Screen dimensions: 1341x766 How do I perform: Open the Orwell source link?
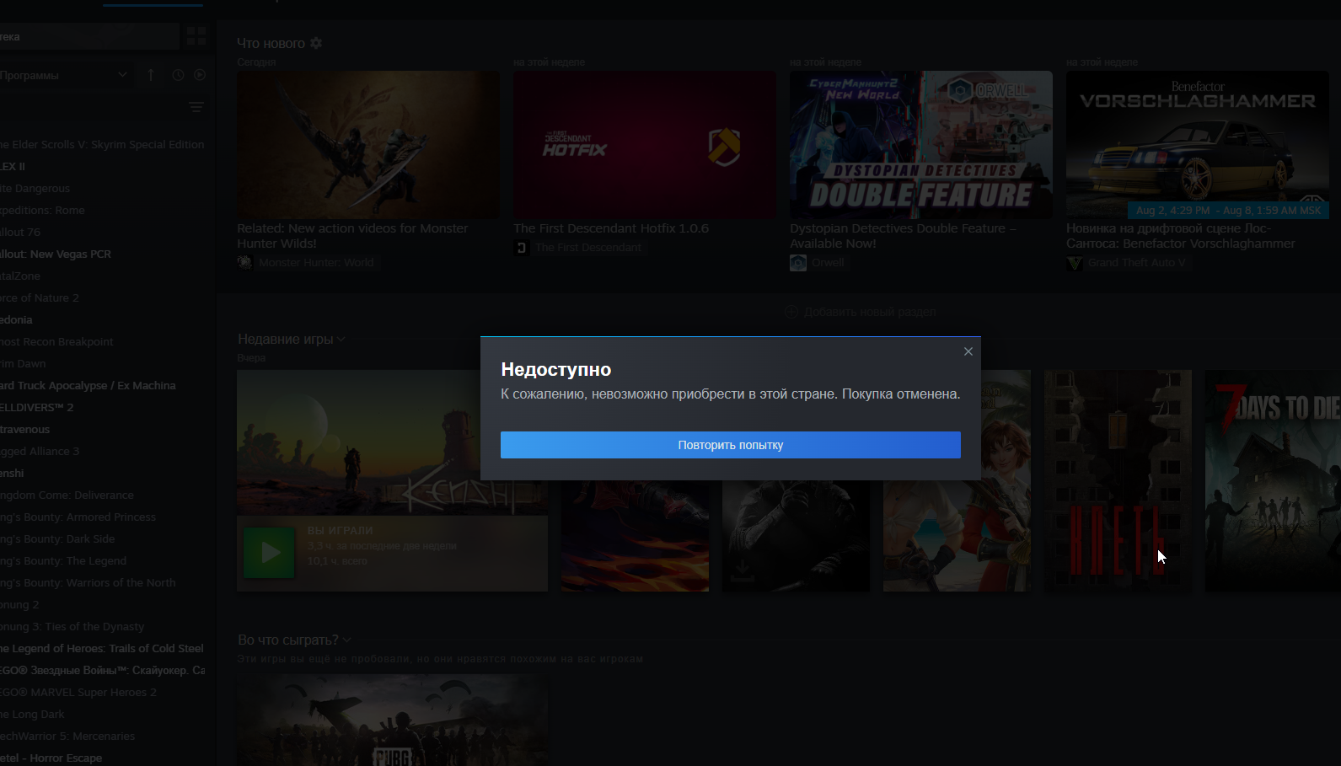tap(828, 263)
